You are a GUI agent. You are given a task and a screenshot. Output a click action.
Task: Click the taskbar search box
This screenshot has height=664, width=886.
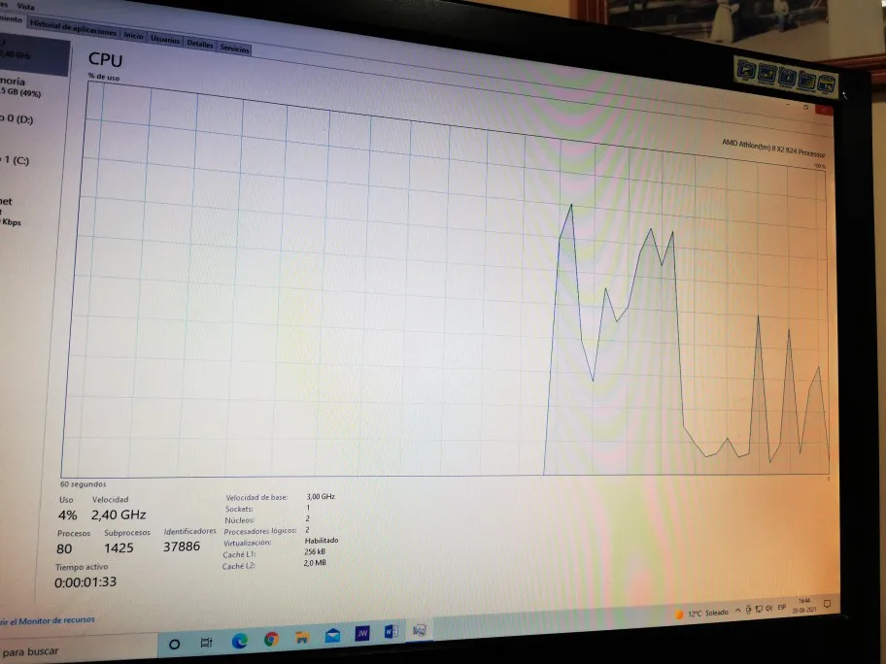point(77,650)
